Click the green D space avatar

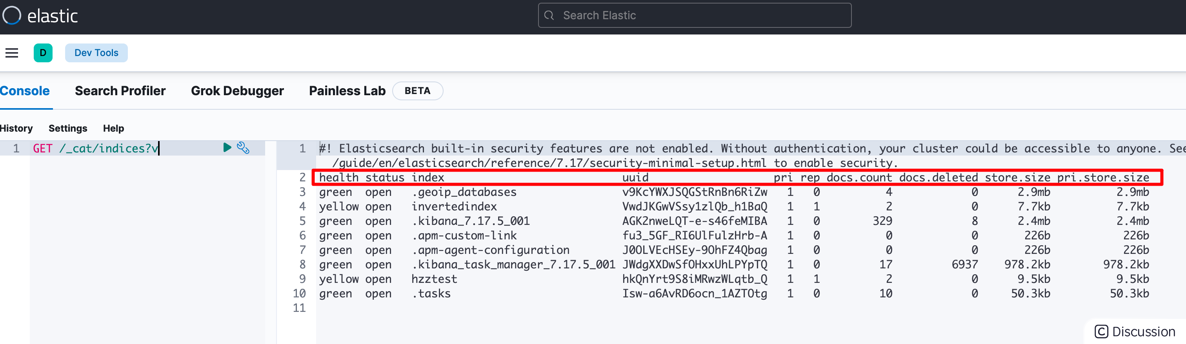43,53
